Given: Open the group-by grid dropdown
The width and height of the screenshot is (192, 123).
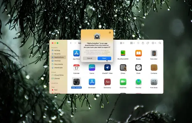Looking at the screenshot, I should coord(133,43).
